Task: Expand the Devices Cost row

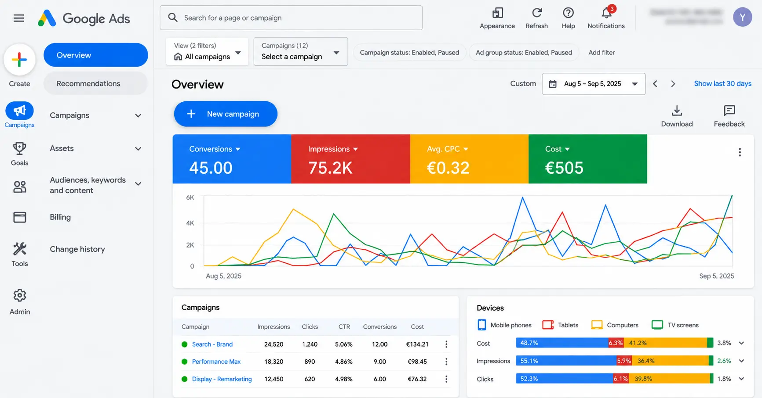Action: [x=741, y=343]
